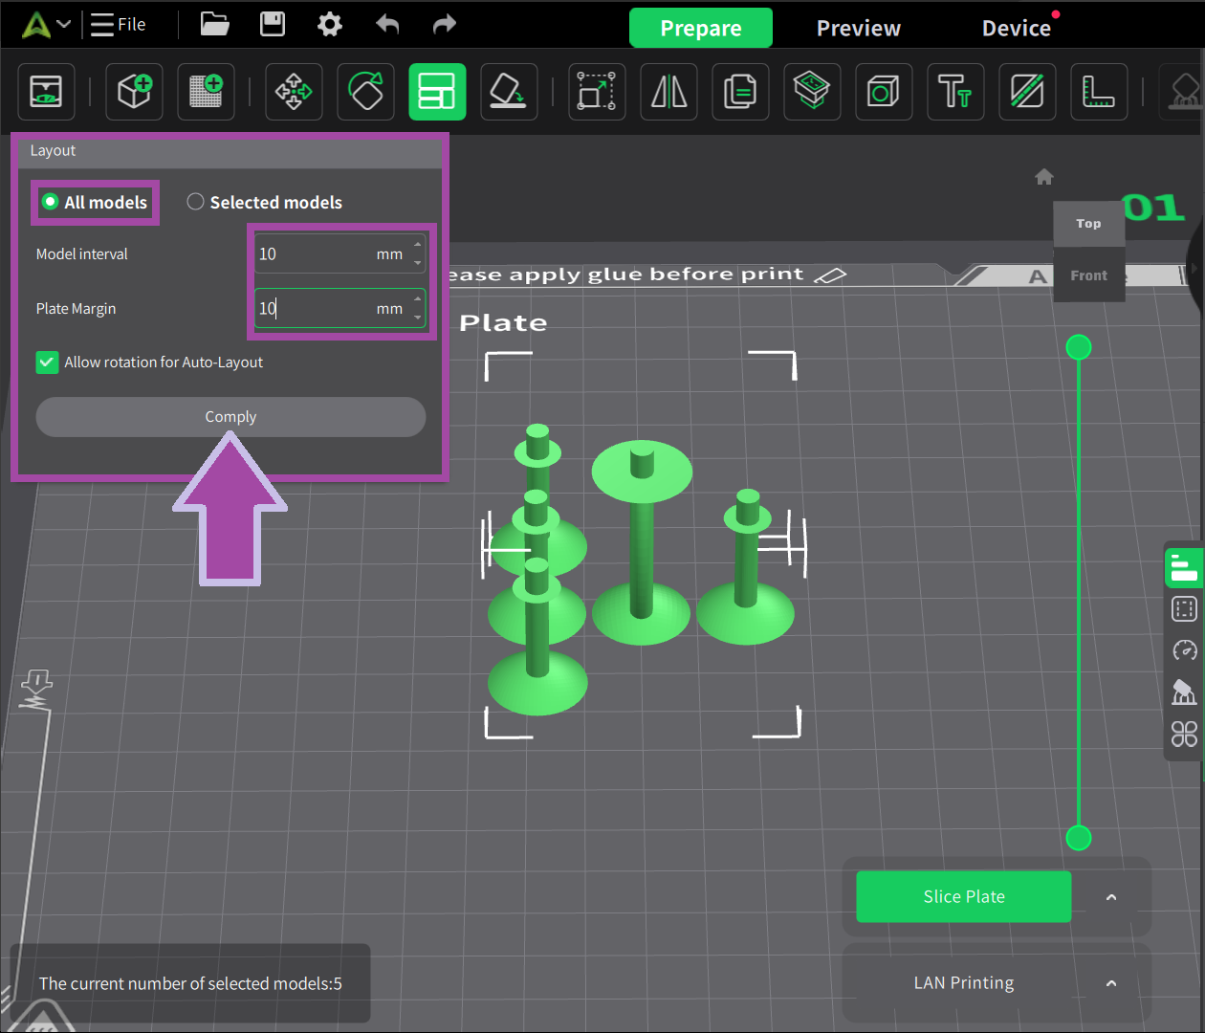Image resolution: width=1205 pixels, height=1033 pixels.
Task: Select the All models radio button
Action: pos(51,202)
